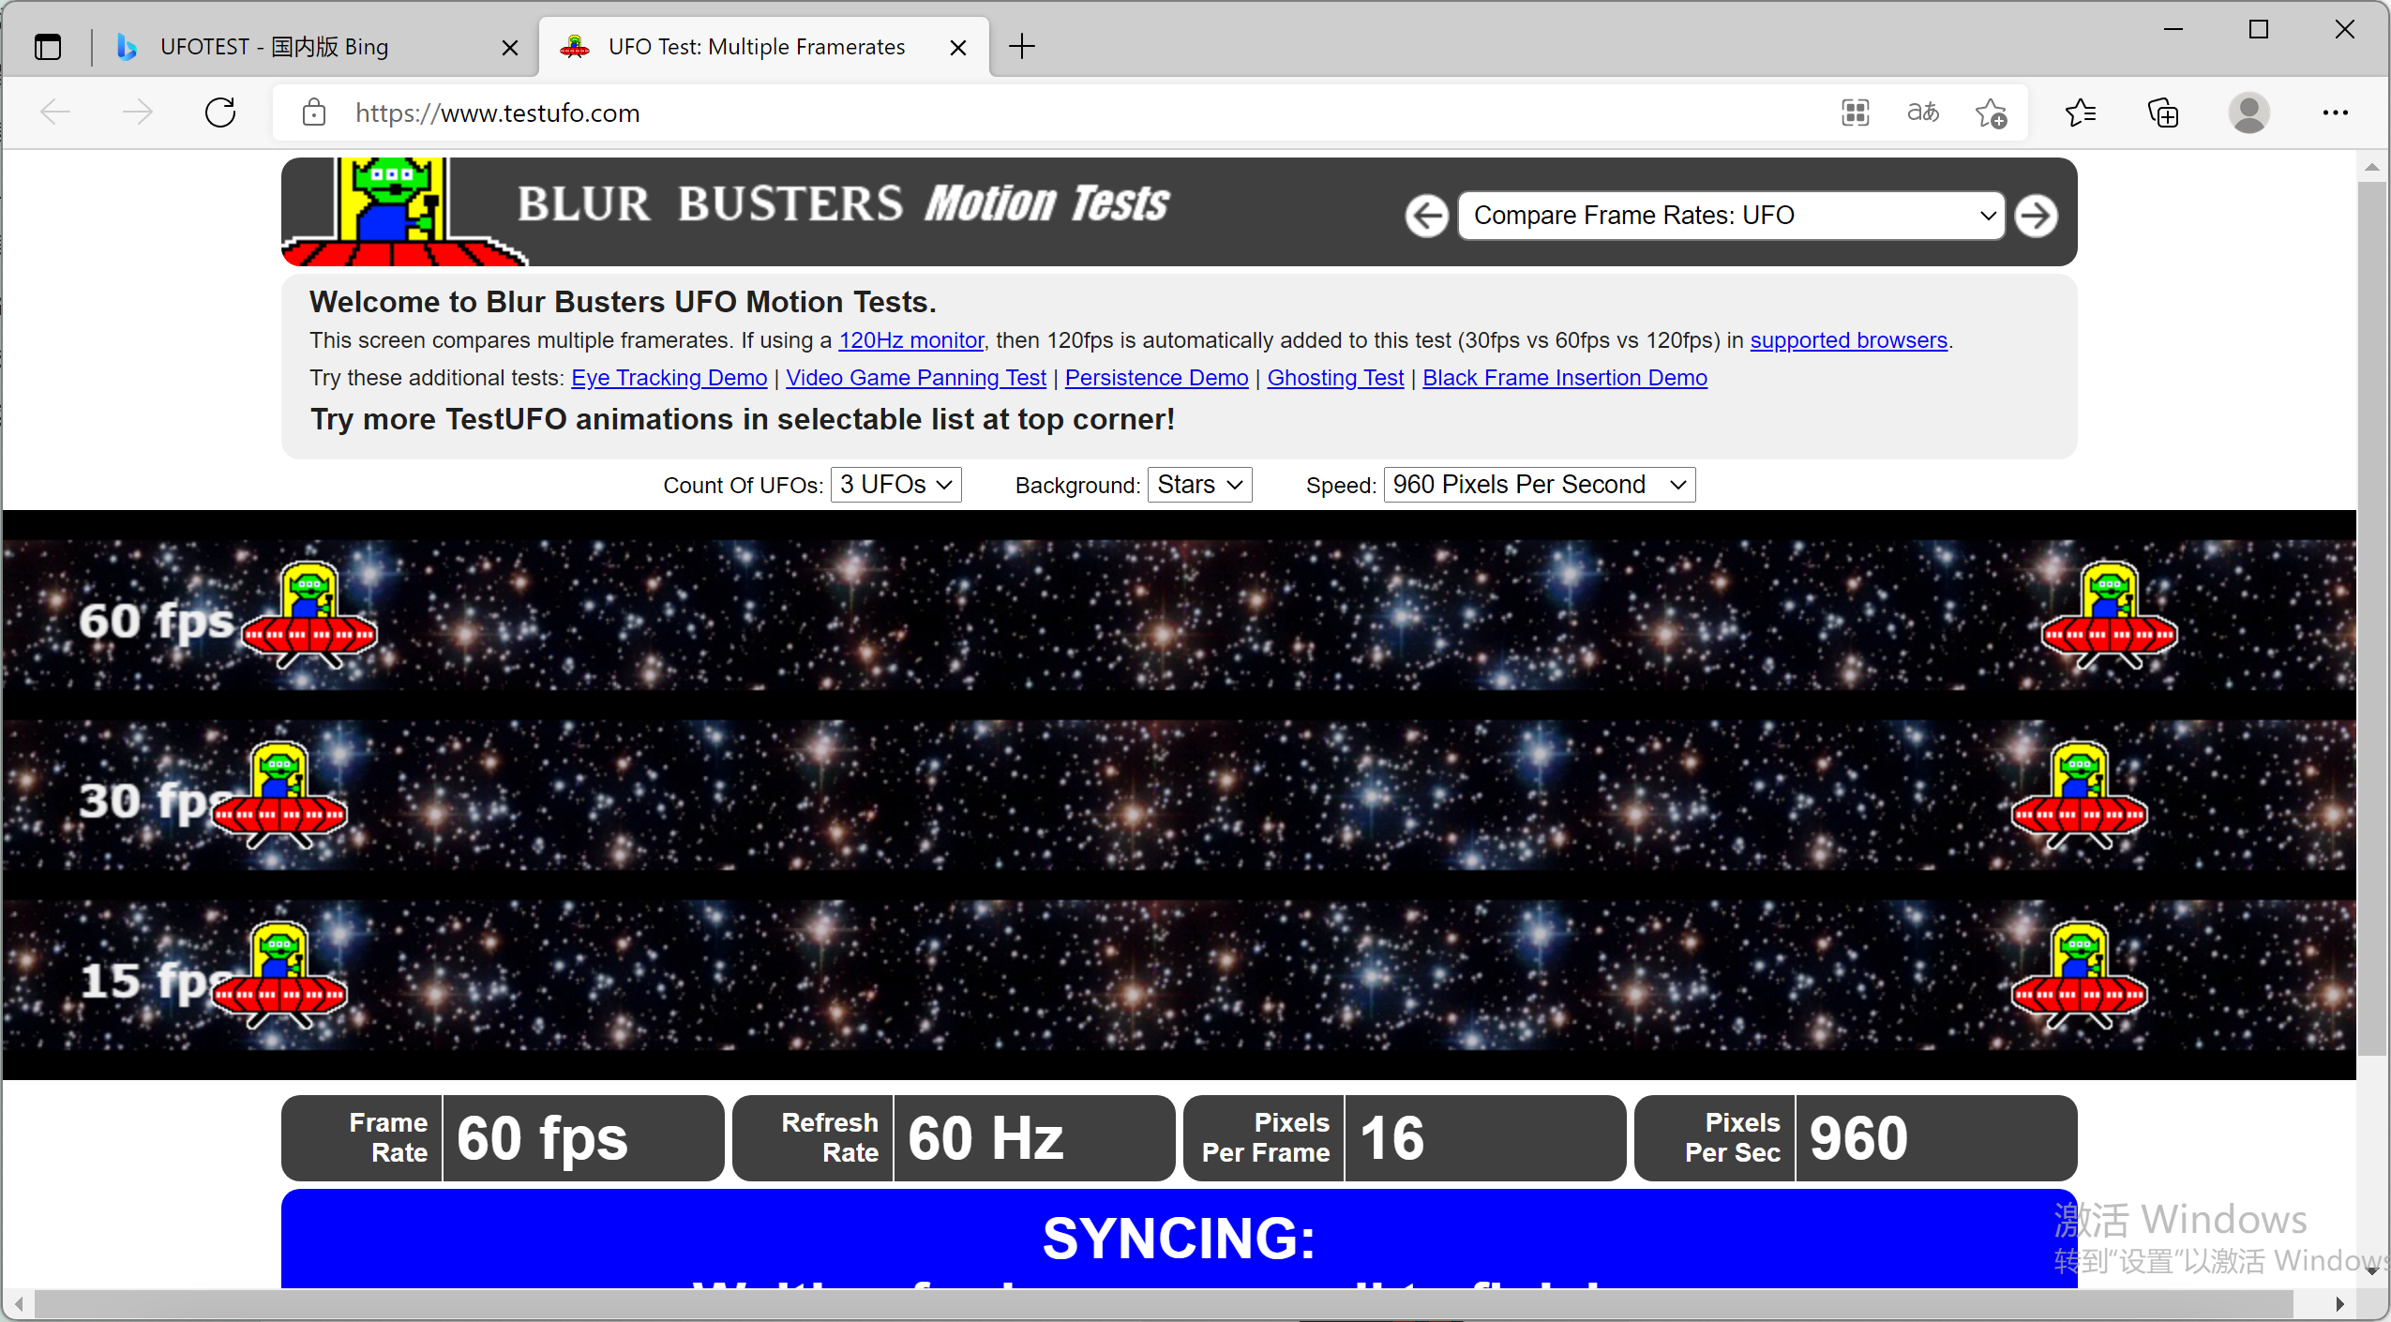Image resolution: width=2391 pixels, height=1322 pixels.
Task: Expand the Count Of UFOs dropdown
Action: (895, 485)
